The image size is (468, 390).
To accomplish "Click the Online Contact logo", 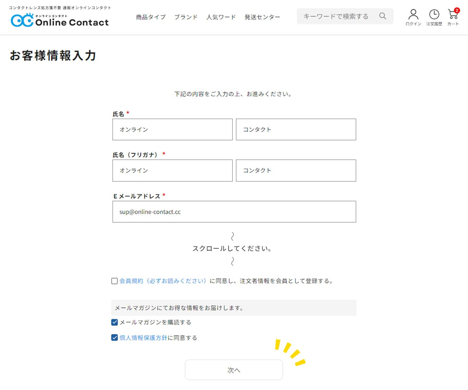I will pos(60,20).
